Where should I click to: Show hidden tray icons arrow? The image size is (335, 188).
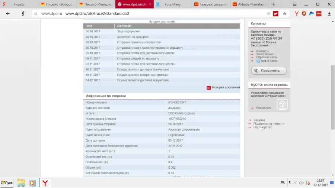click(x=290, y=182)
